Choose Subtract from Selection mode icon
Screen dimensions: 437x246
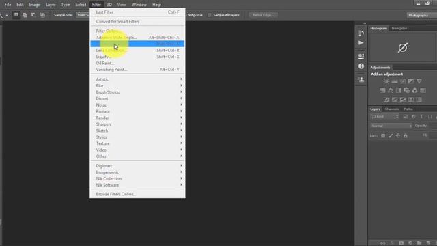pos(33,15)
